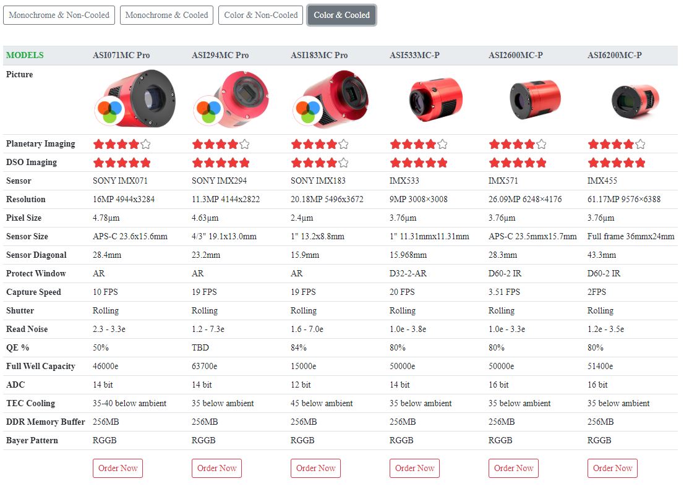Order the ASI6200MC-P now
The width and height of the screenshot is (684, 489).
pyautogui.click(x=612, y=468)
